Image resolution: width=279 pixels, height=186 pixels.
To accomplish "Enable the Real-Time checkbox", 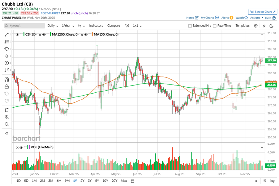I will pos(215,26).
